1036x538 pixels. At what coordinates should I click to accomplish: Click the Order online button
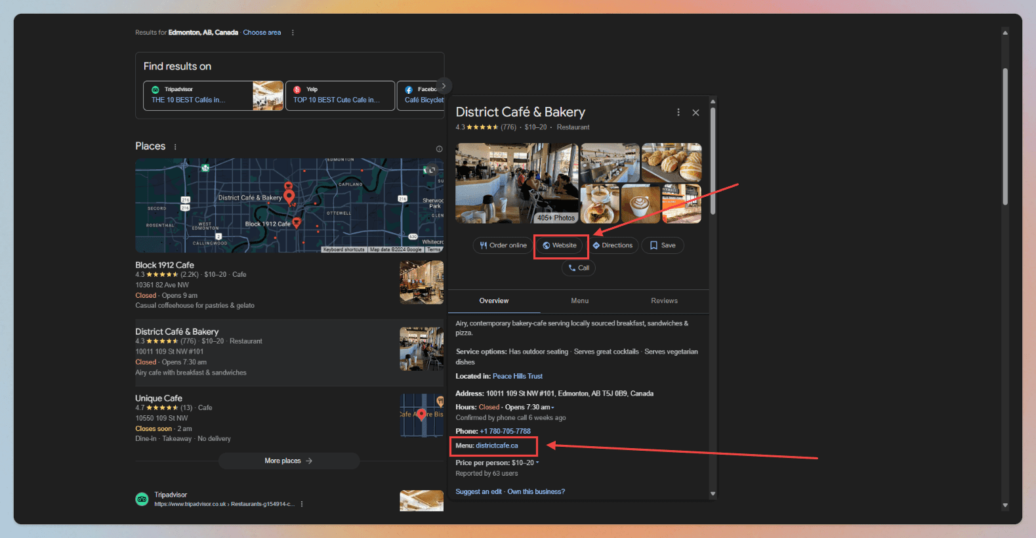click(x=503, y=245)
